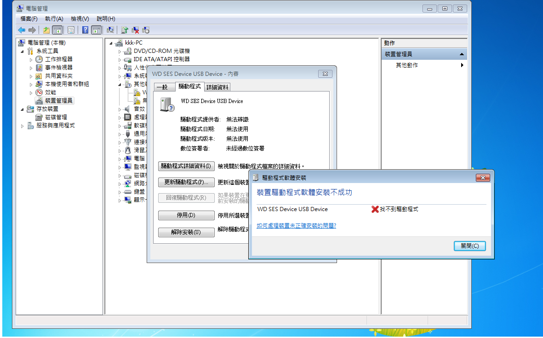Expand IDE ATA/ATAPI 控制器 category arrow
This screenshot has width=543, height=338.
click(120, 60)
